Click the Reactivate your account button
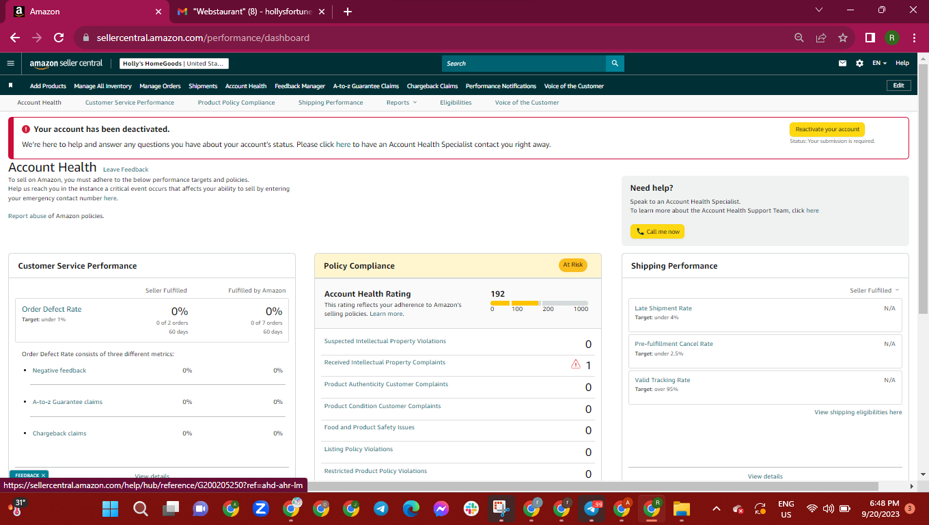 point(827,129)
